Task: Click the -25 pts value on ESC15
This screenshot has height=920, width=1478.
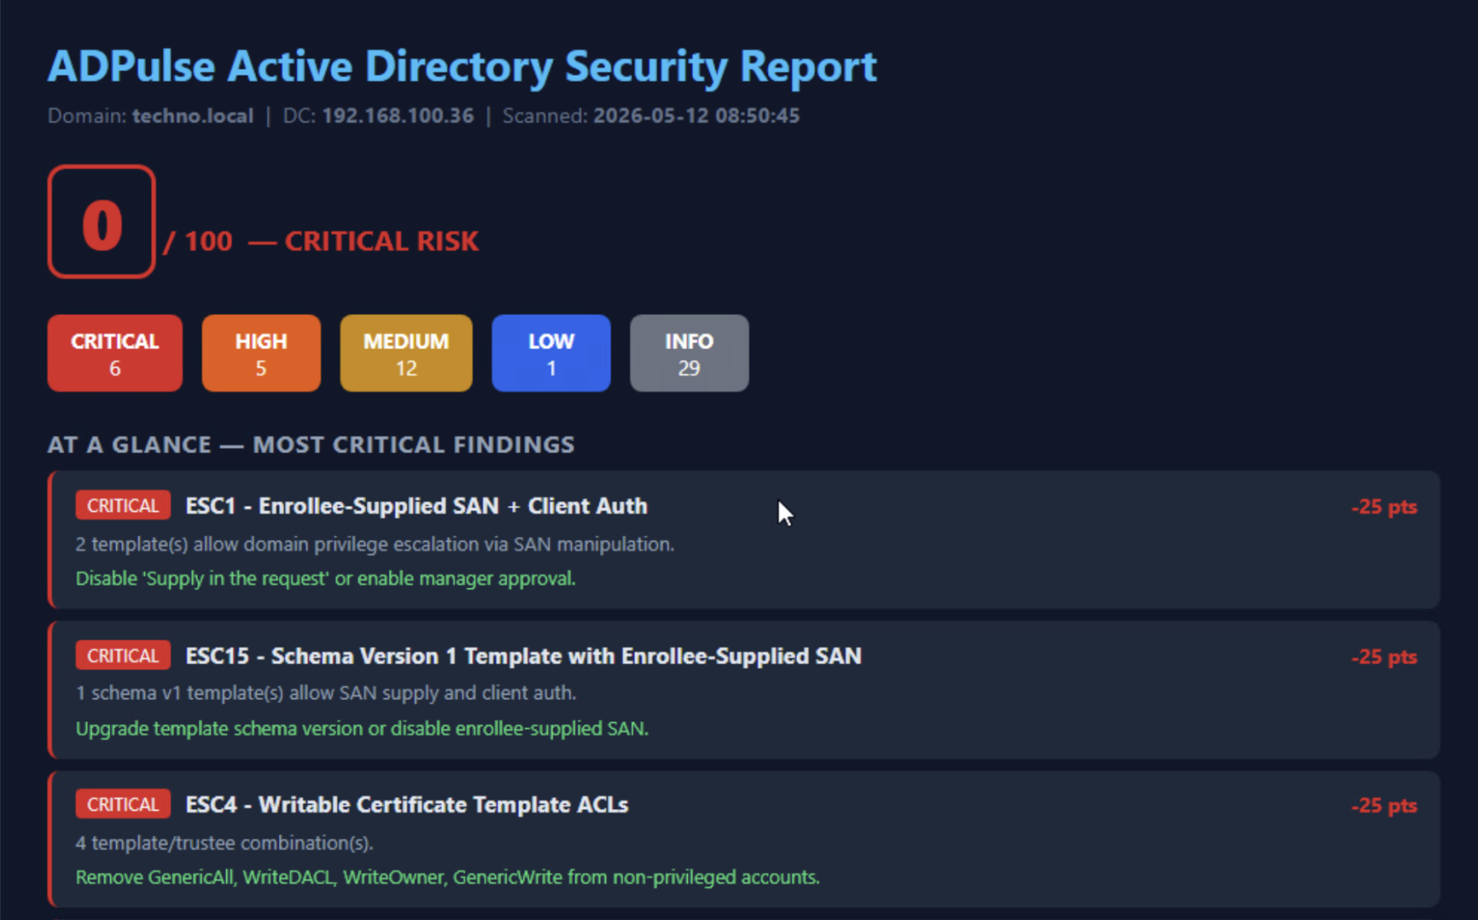Action: point(1385,657)
